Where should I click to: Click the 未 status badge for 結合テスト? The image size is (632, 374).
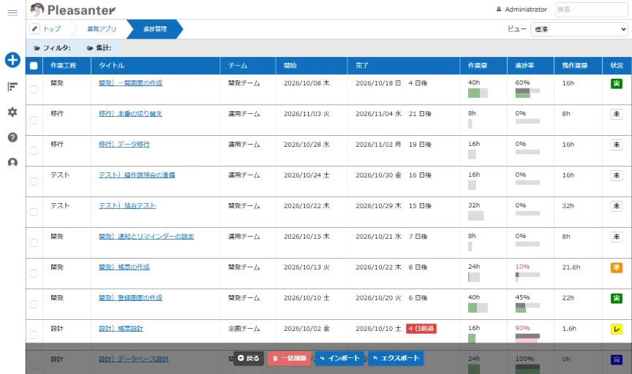[x=617, y=206]
